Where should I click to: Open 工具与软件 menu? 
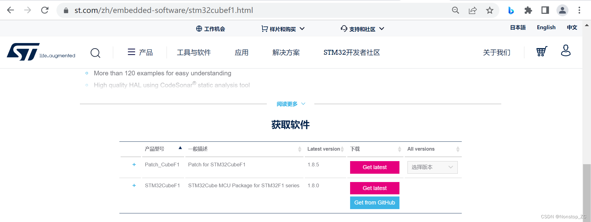(x=194, y=53)
